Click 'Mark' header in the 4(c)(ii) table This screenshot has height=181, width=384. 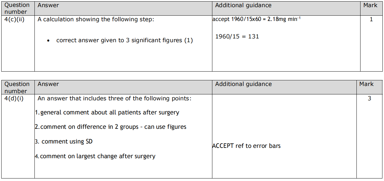pyautogui.click(x=370, y=5)
